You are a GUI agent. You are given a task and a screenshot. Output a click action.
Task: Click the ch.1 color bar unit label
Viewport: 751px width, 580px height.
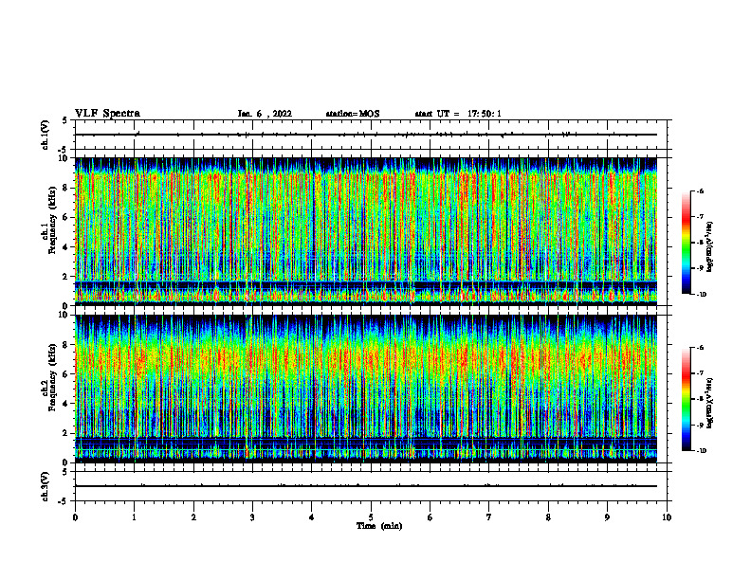(710, 247)
